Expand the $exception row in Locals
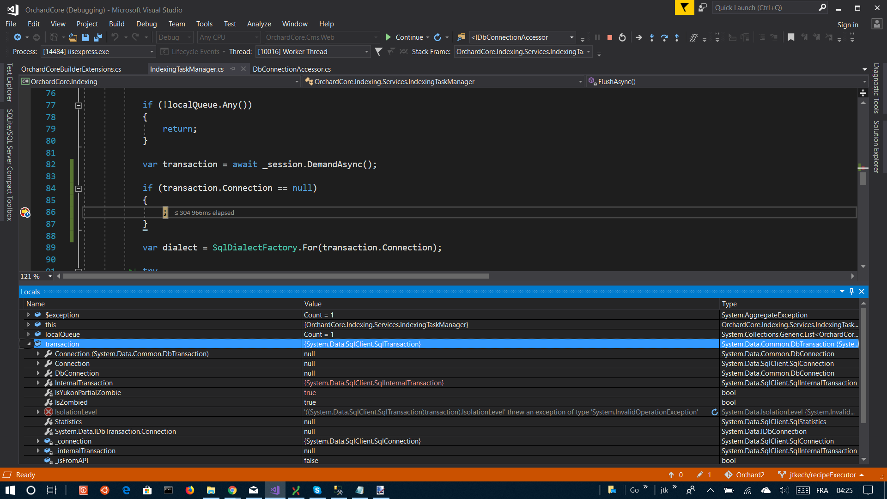The height and width of the screenshot is (499, 887). pyautogui.click(x=29, y=315)
